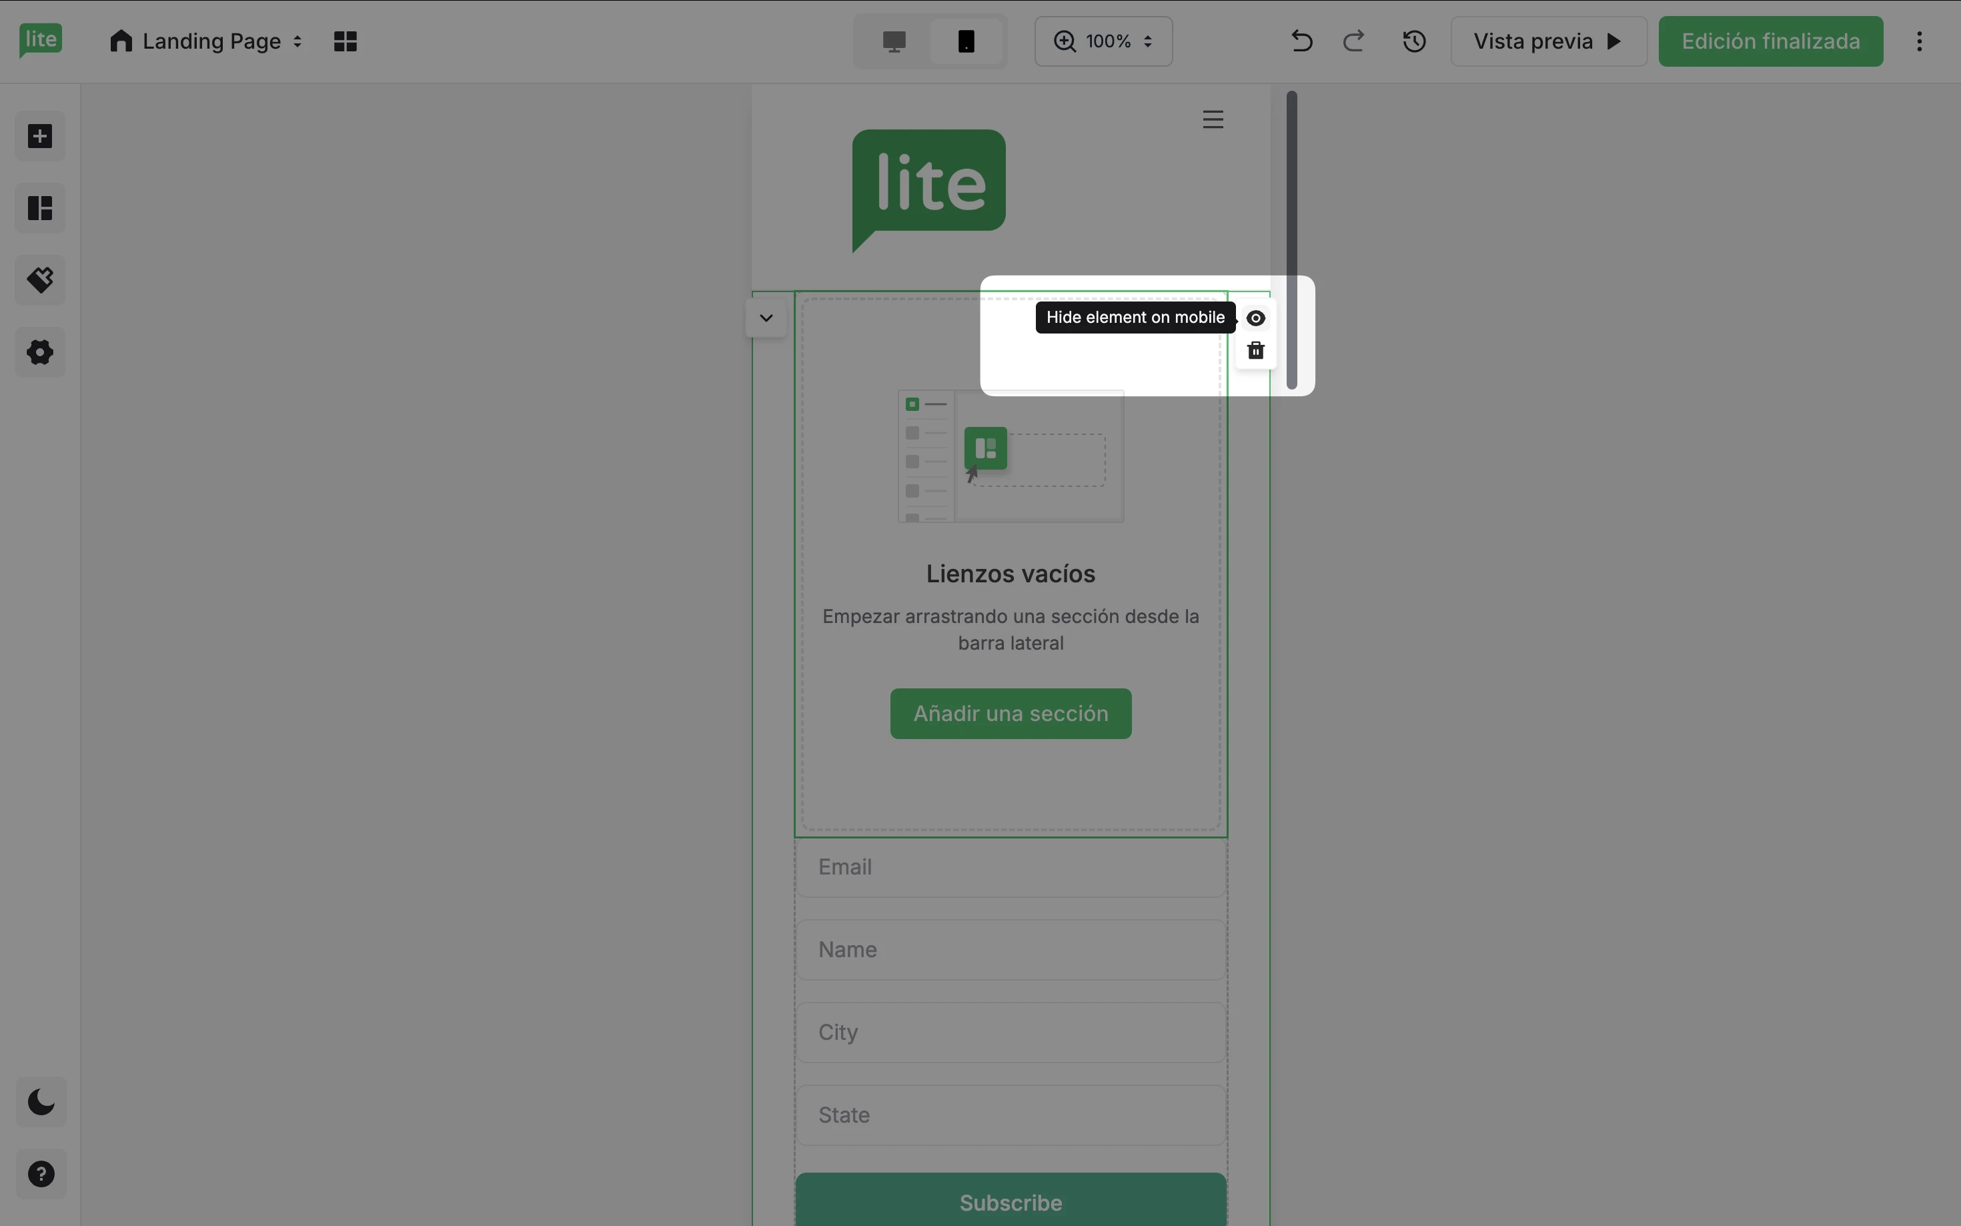Viewport: 1961px width, 1226px height.
Task: Click the Lienzos vacíos heading
Action: tap(1010, 574)
